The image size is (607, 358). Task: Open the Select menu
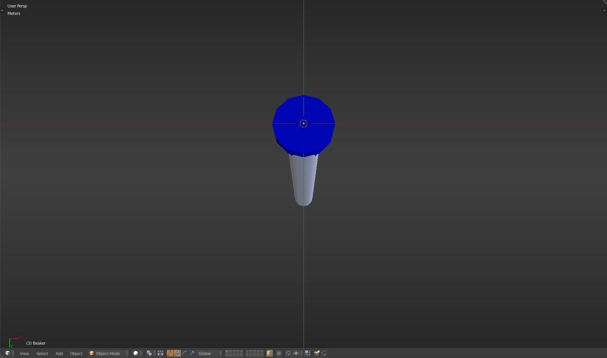point(42,353)
